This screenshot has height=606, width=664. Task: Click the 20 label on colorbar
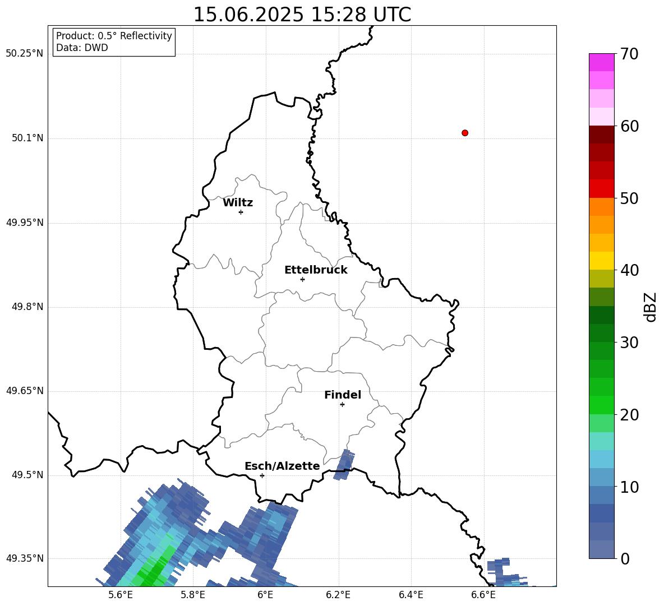pyautogui.click(x=629, y=415)
